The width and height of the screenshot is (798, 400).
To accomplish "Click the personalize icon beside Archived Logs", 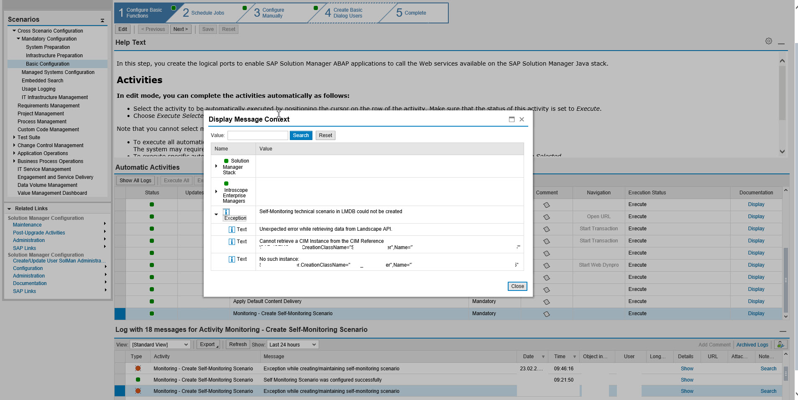I will (x=780, y=344).
